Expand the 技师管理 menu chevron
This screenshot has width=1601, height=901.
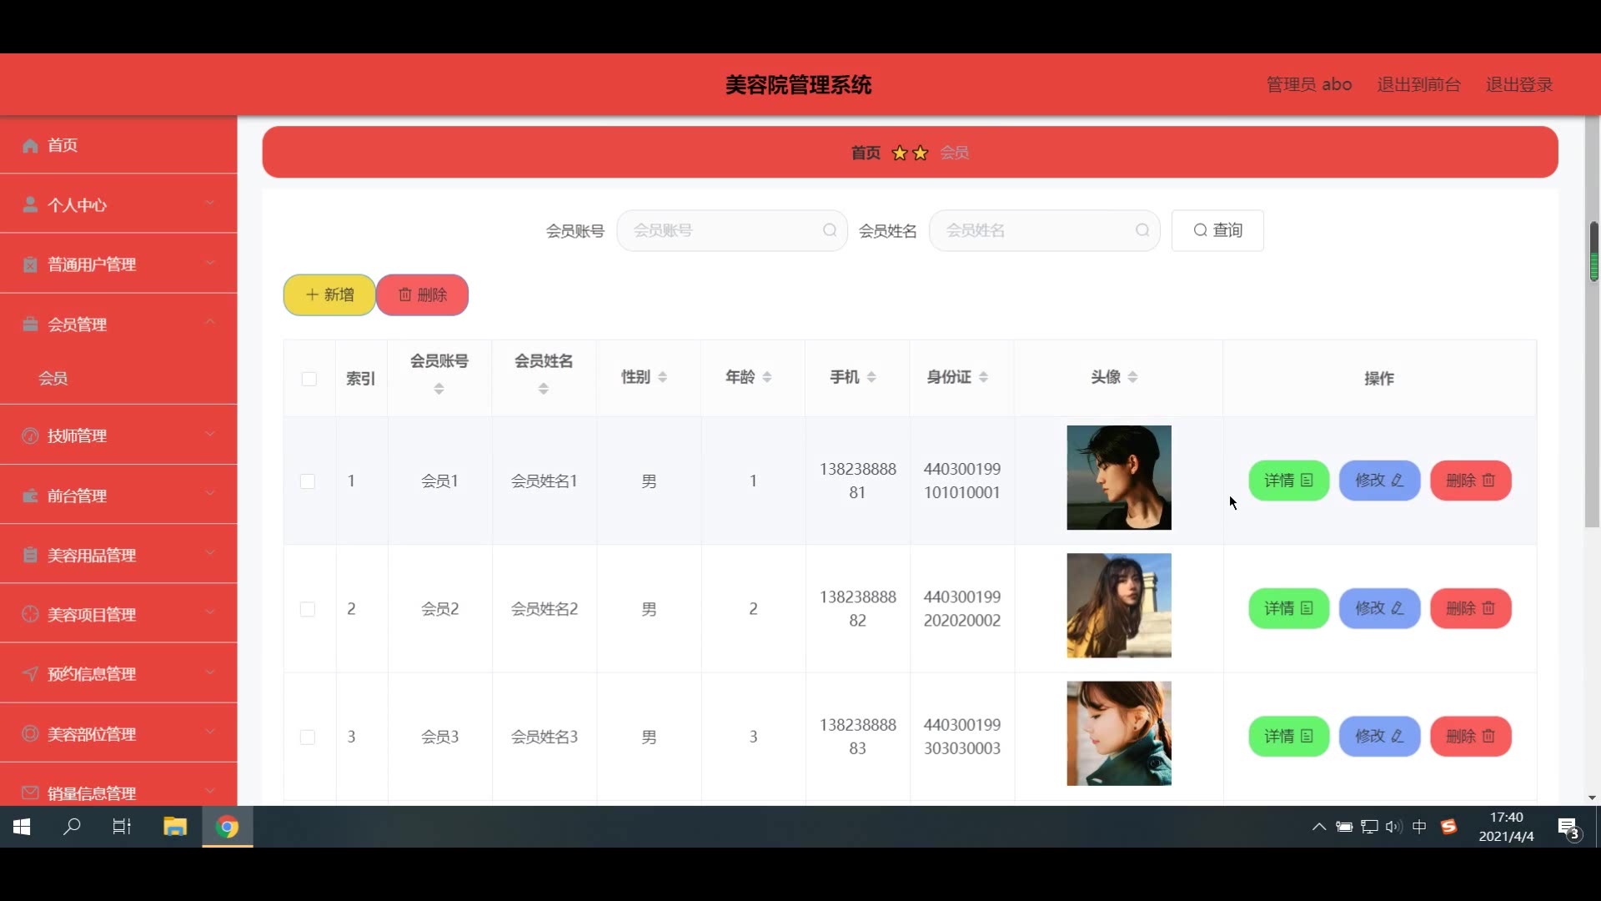click(x=210, y=434)
